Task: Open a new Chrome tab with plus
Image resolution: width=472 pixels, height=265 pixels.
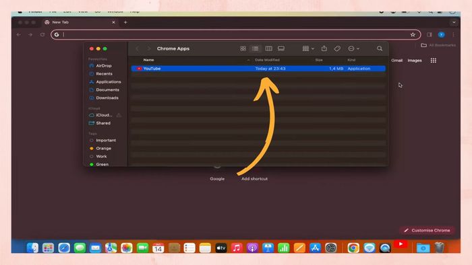Action: click(125, 22)
